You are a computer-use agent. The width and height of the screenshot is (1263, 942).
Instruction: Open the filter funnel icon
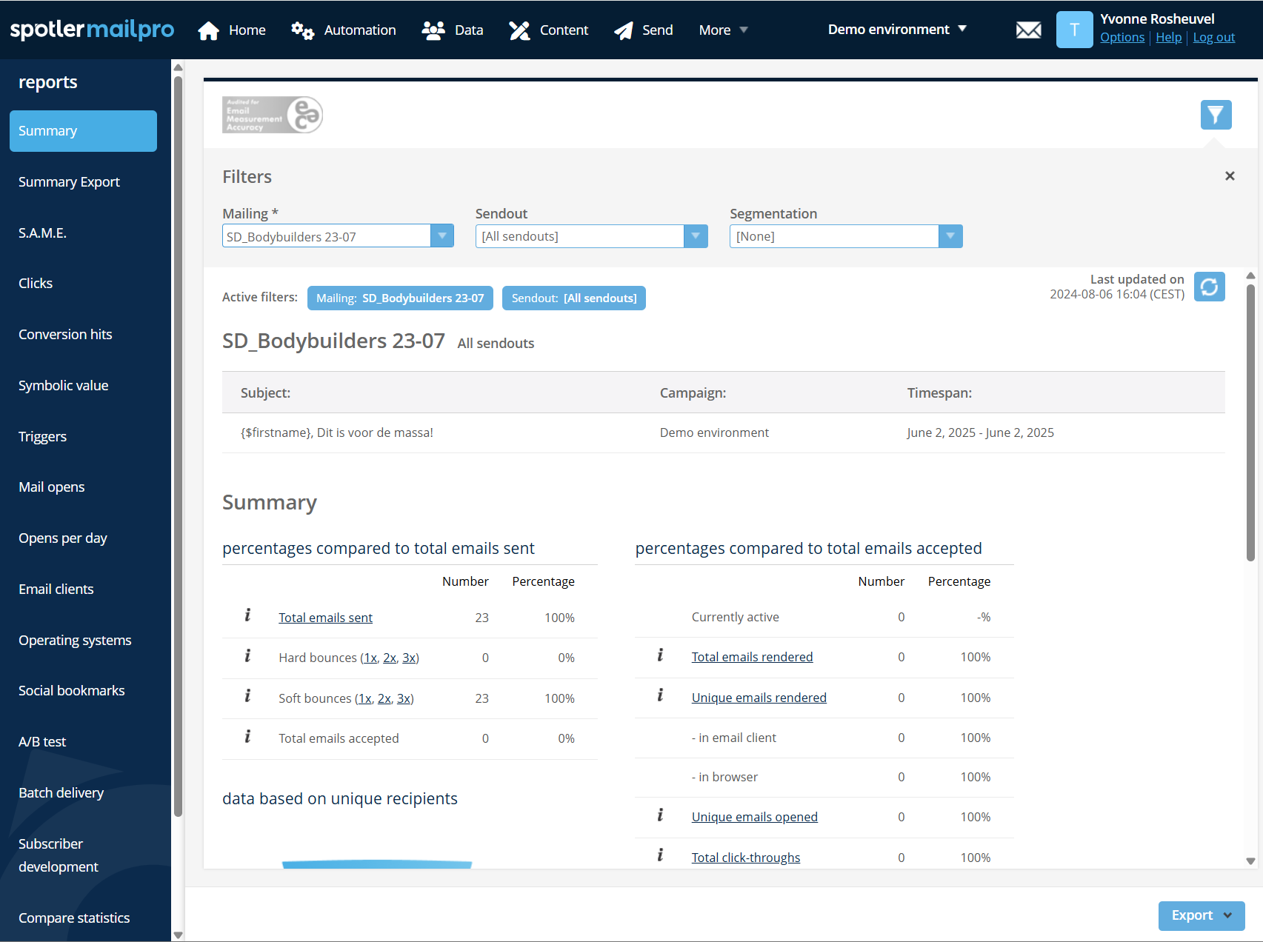click(x=1216, y=115)
